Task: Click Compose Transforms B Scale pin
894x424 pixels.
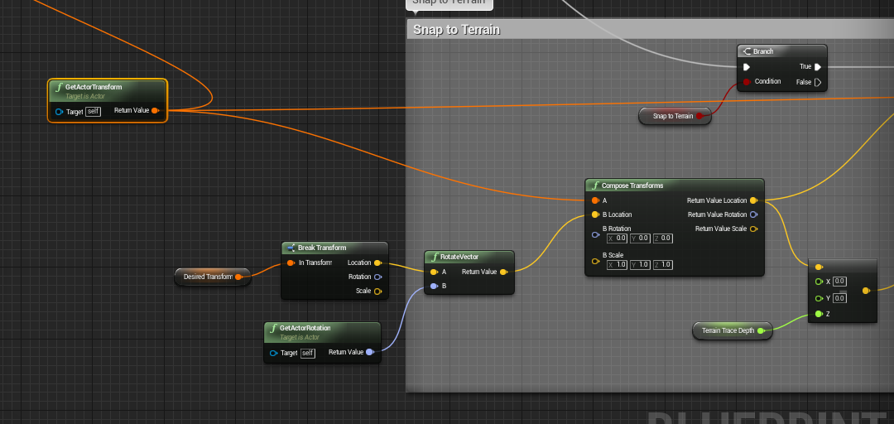Action: click(x=595, y=262)
